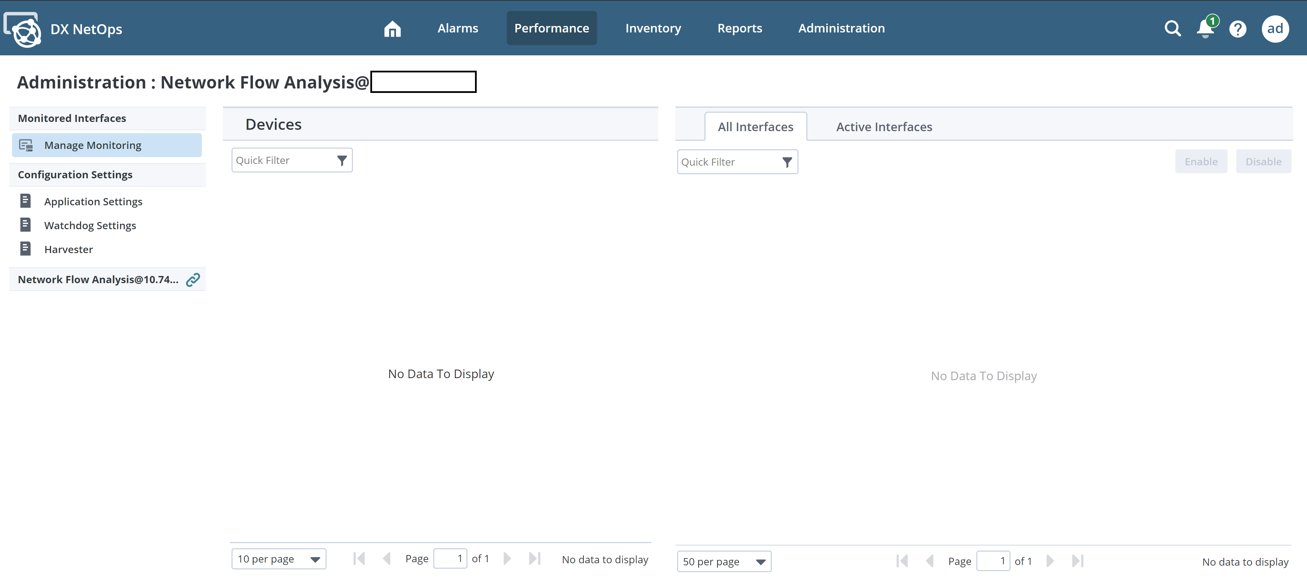This screenshot has width=1307, height=581.
Task: Open the Administration menu
Action: [x=841, y=28]
